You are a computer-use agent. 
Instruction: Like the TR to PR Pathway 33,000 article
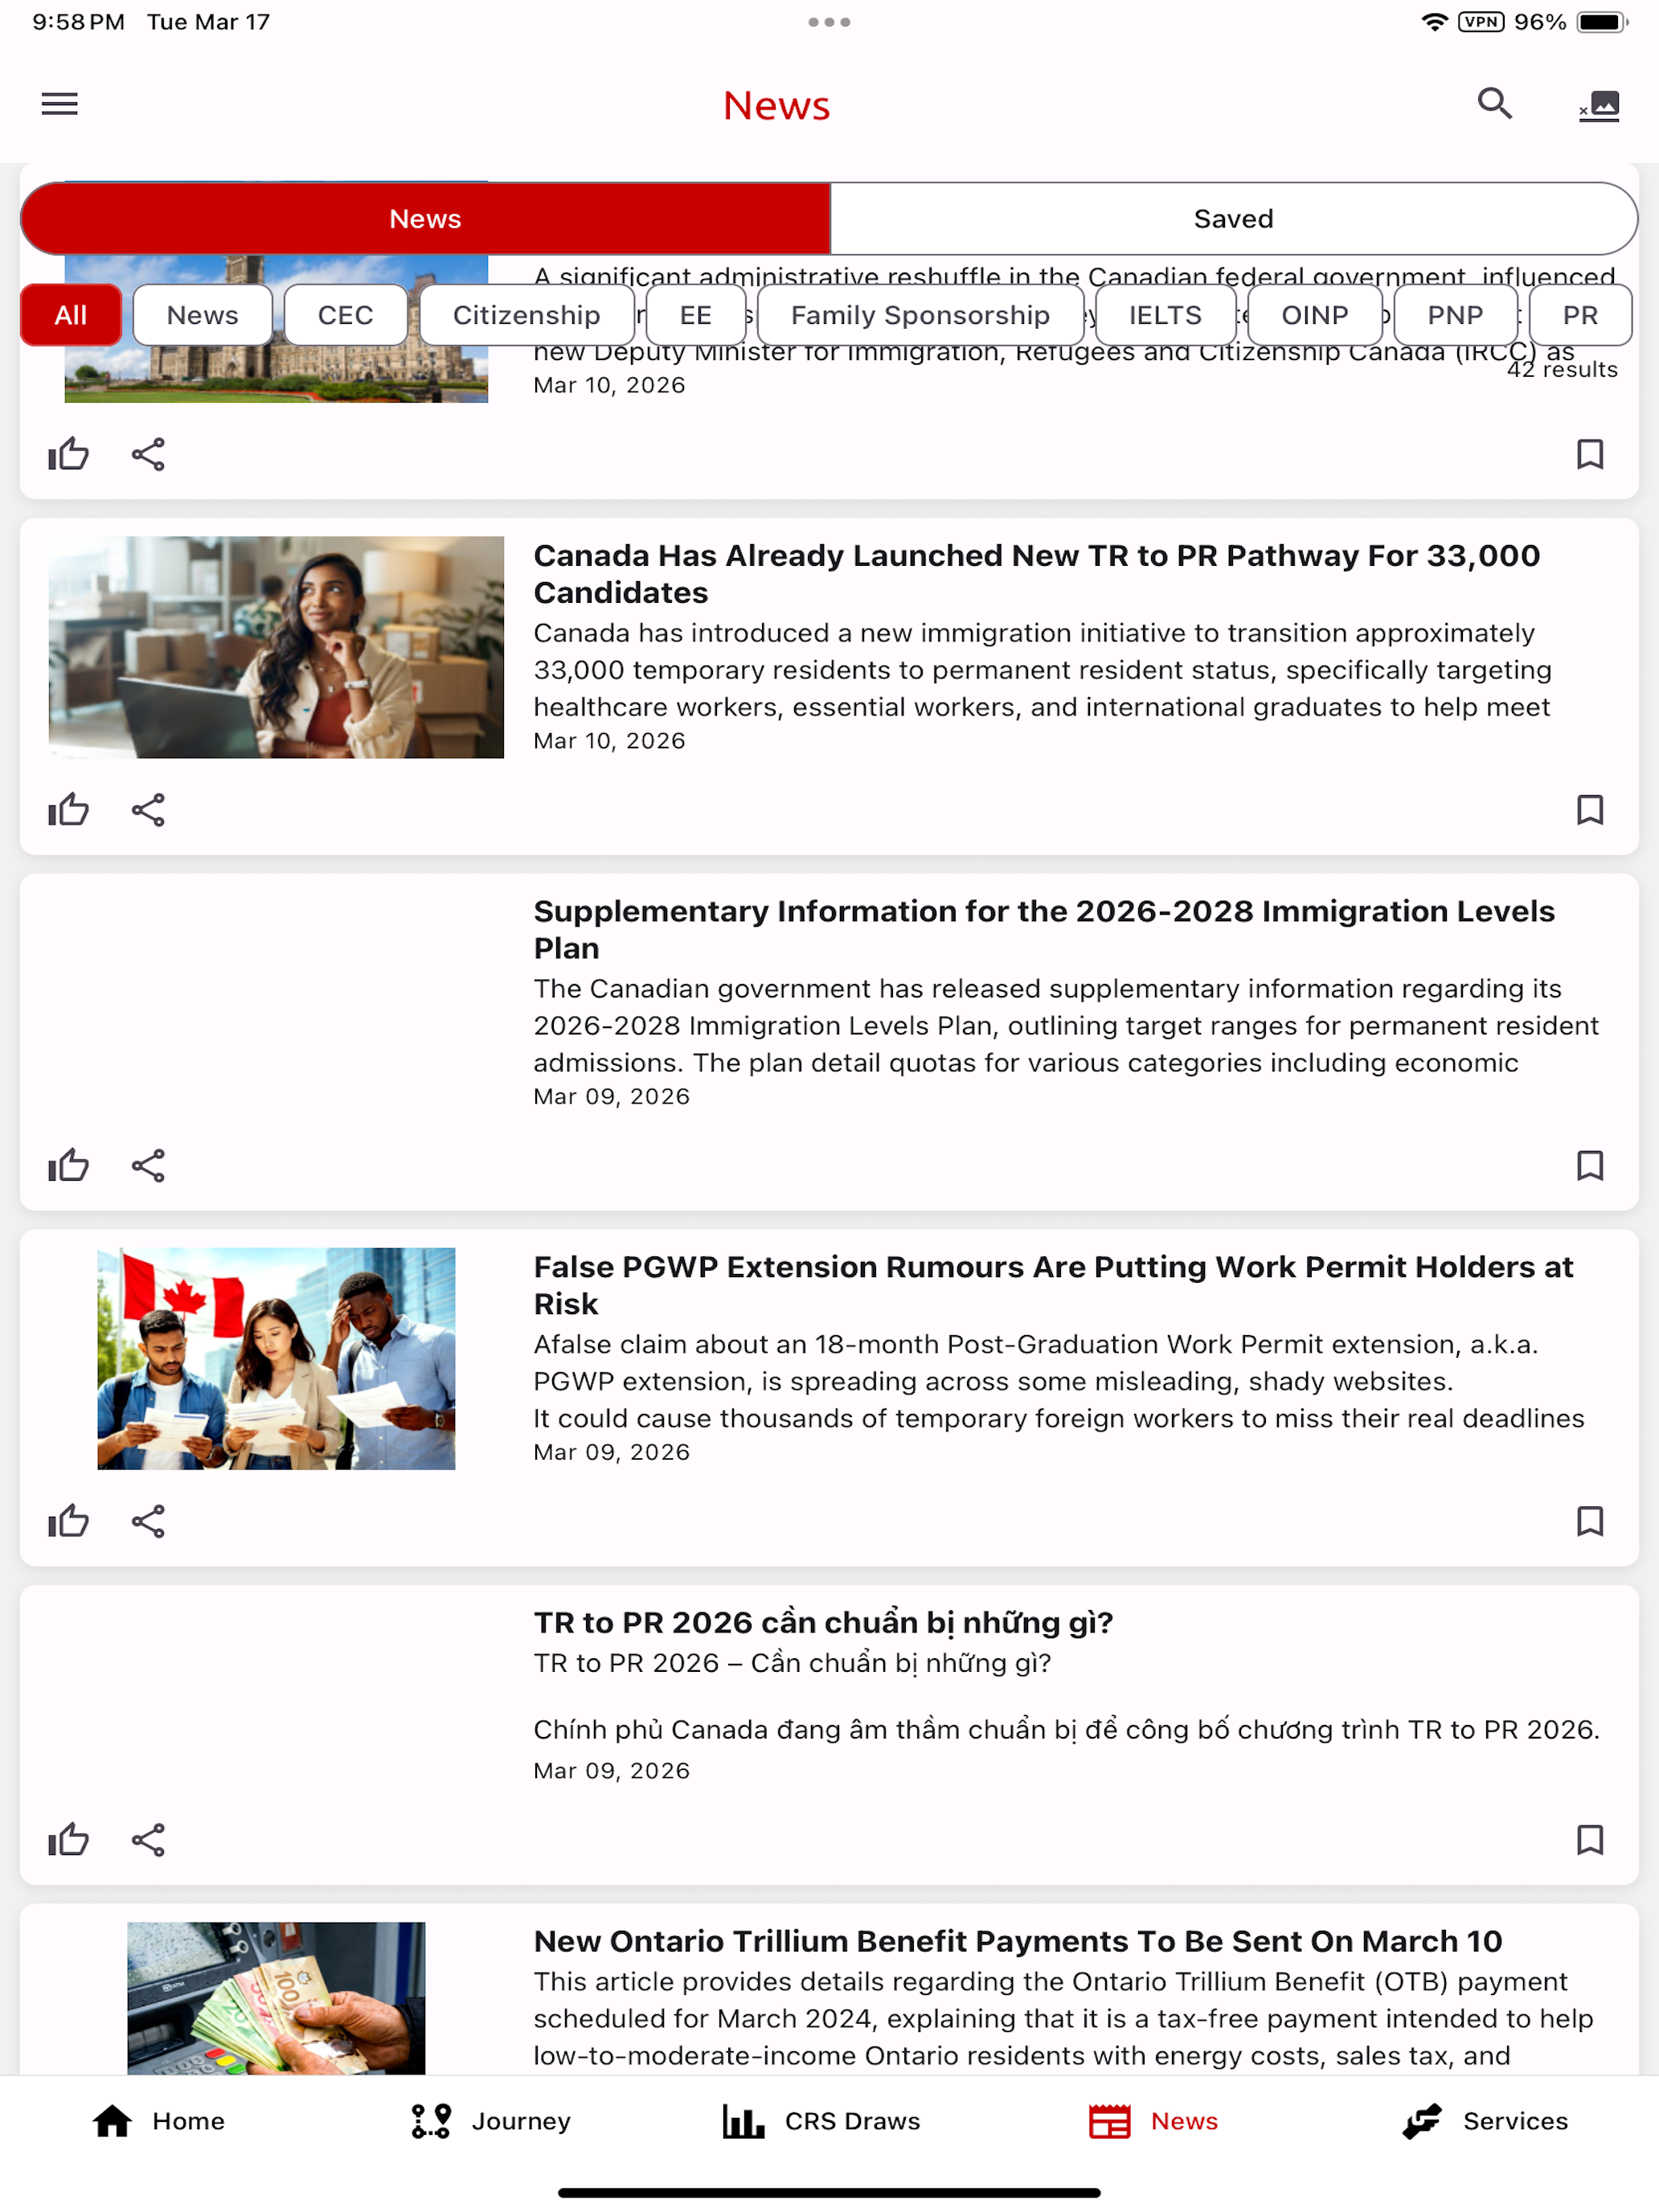[69, 810]
